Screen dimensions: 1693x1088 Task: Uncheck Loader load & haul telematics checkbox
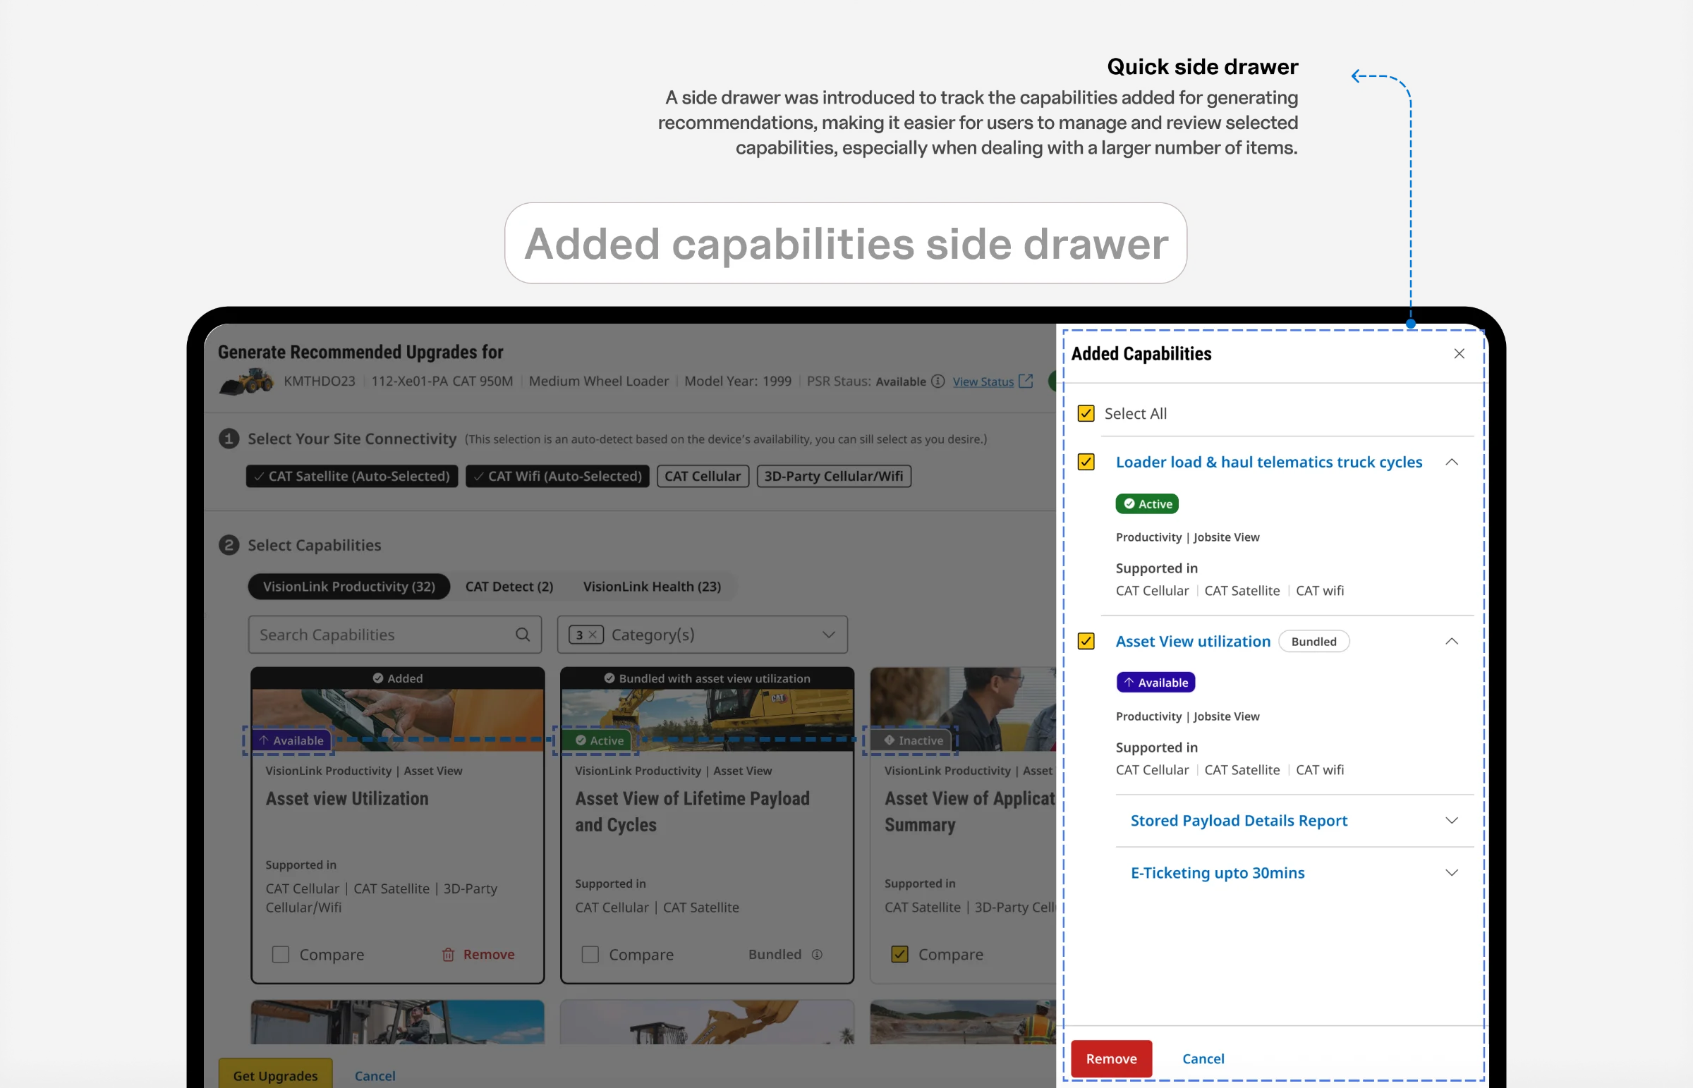tap(1086, 462)
